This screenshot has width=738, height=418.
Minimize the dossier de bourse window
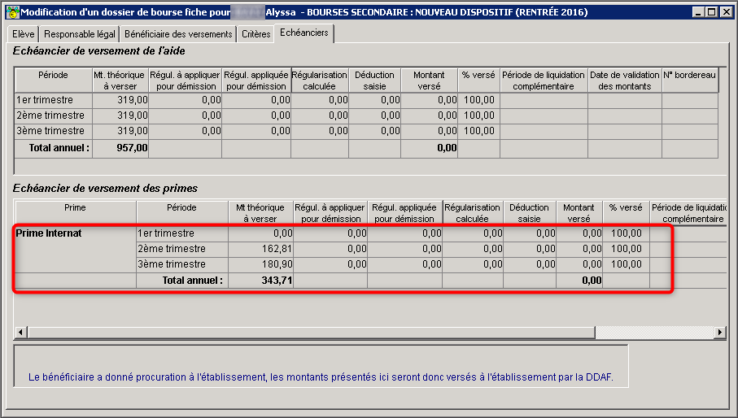[x=699, y=12]
